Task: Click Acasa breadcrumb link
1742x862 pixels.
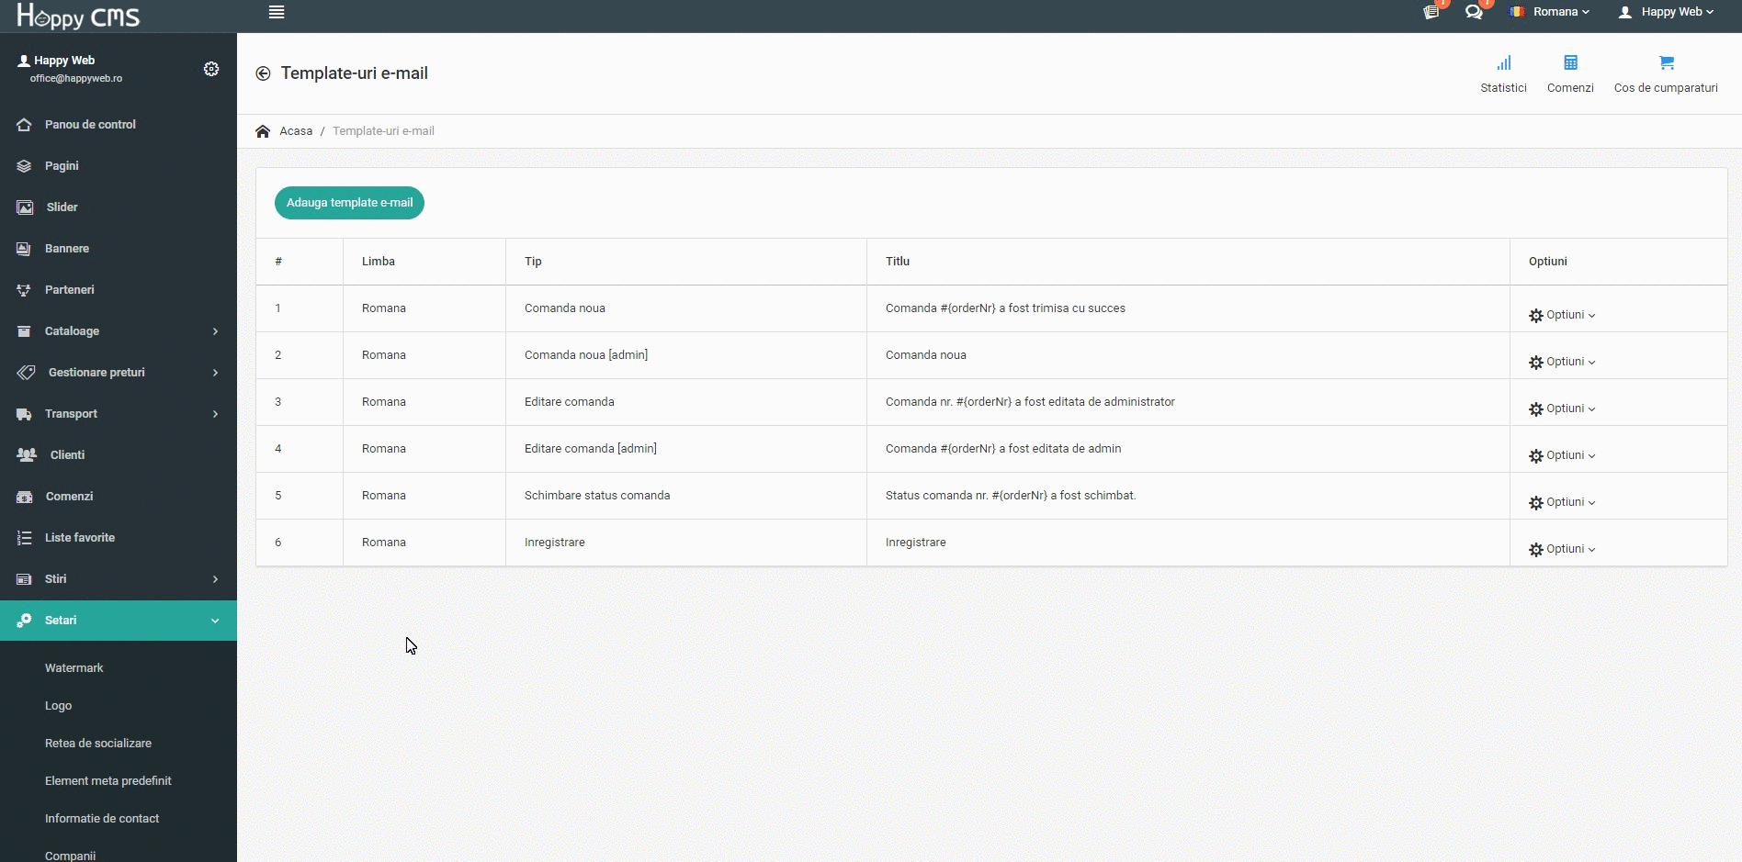Action: pos(296,131)
